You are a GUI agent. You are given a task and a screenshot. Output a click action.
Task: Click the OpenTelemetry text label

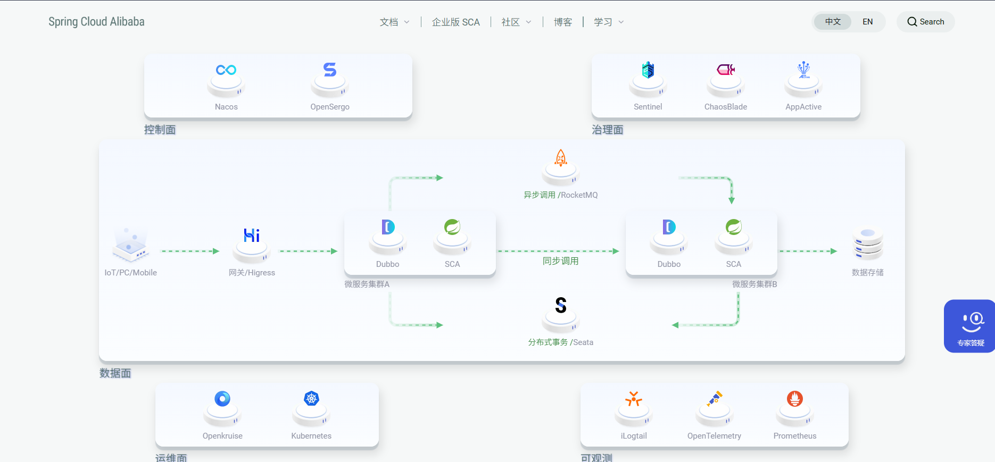pos(714,436)
